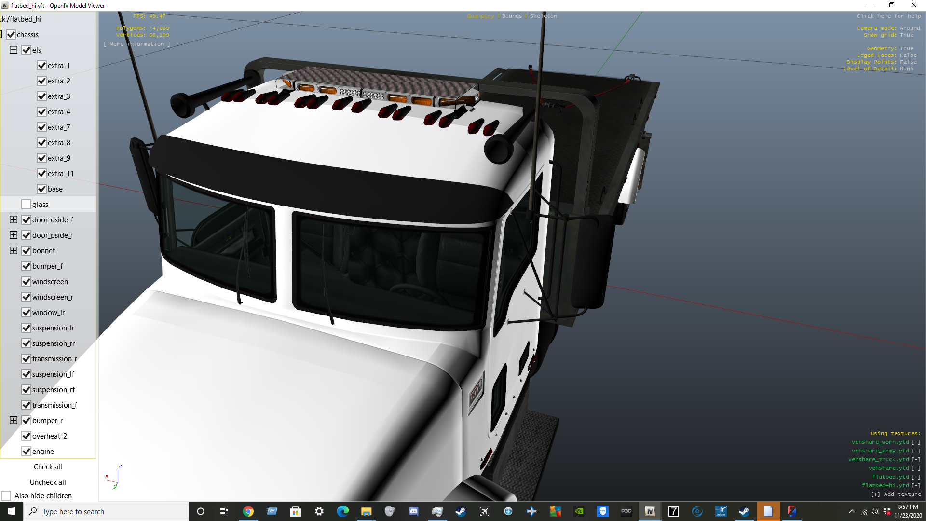Open Microsoft Store from the taskbar

pos(295,511)
